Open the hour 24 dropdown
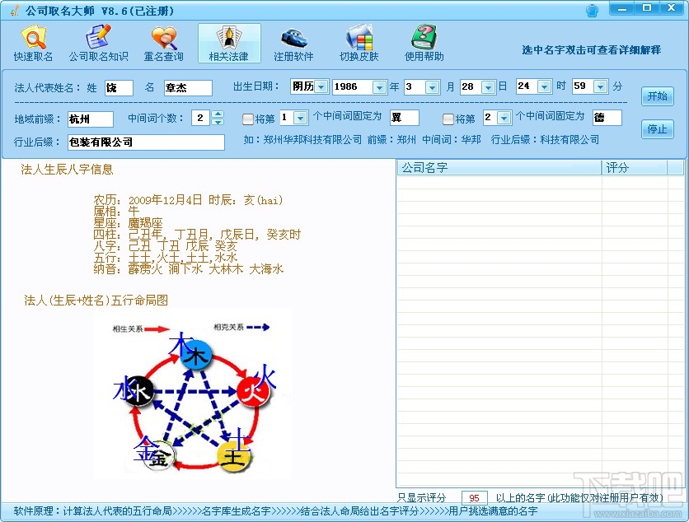This screenshot has height=522, width=689. pos(545,86)
